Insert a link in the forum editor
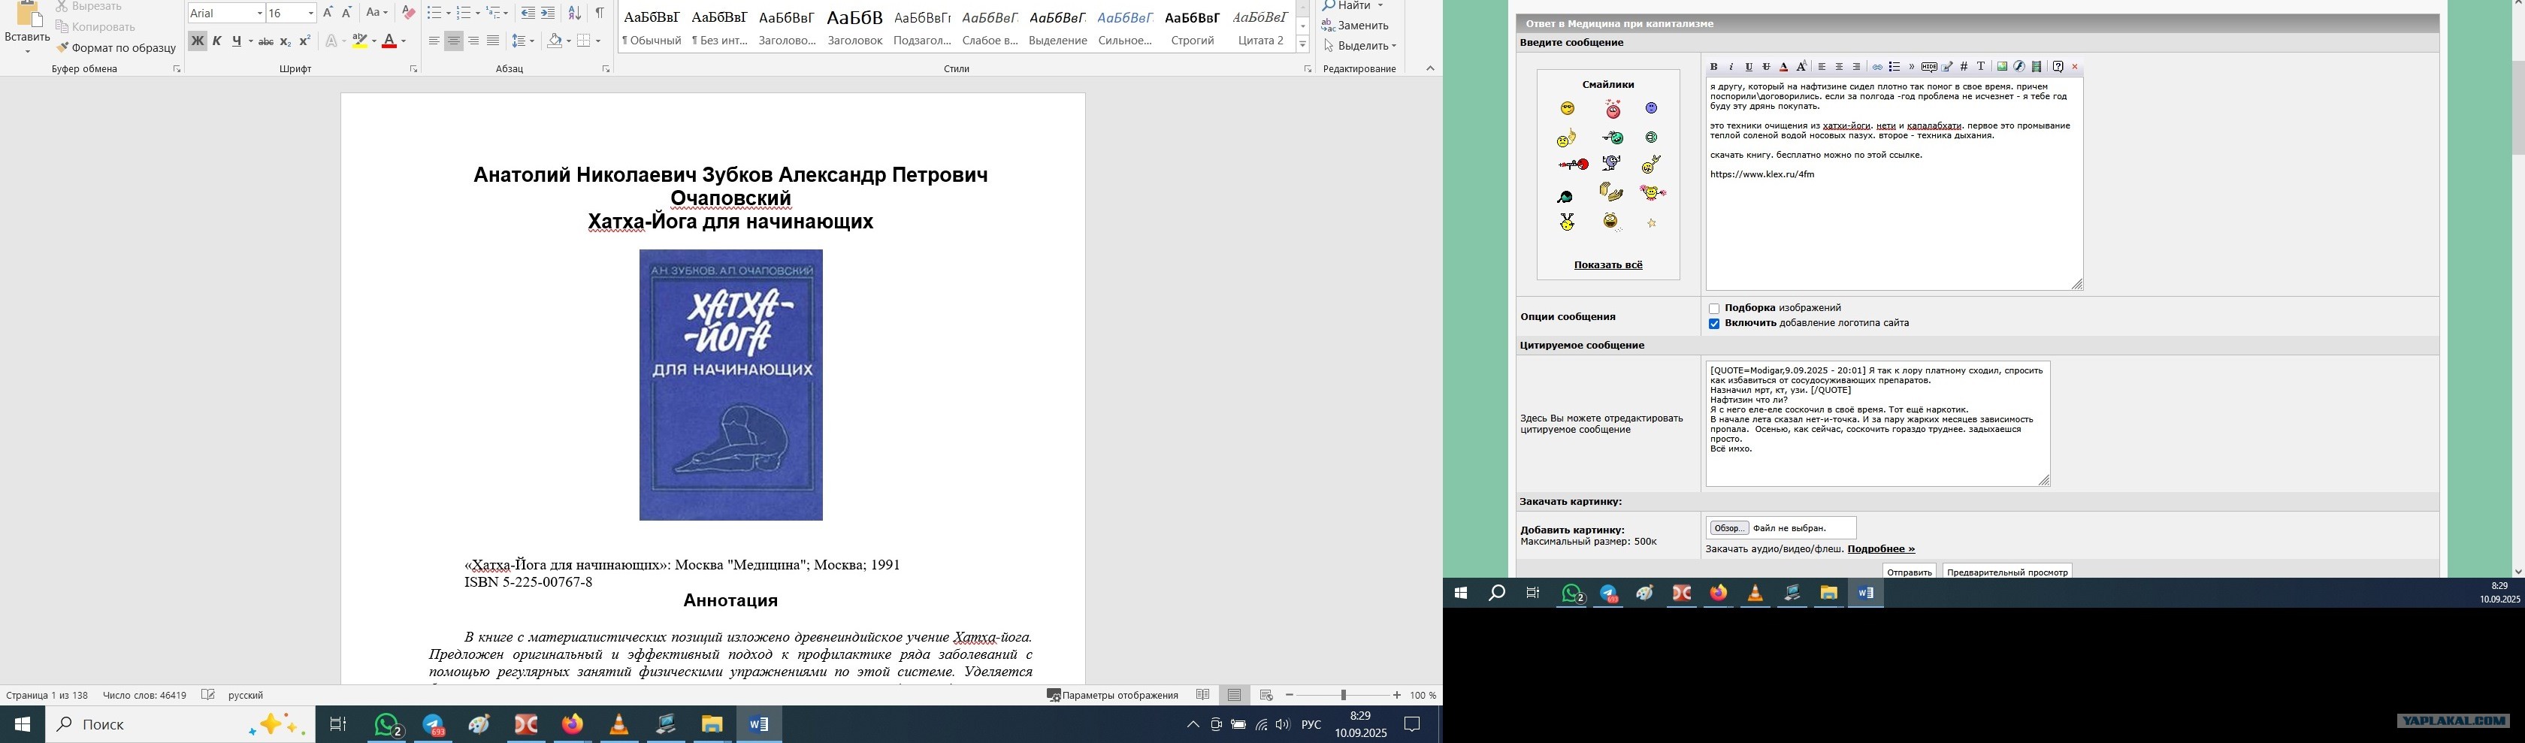The width and height of the screenshot is (2525, 743). point(1877,68)
